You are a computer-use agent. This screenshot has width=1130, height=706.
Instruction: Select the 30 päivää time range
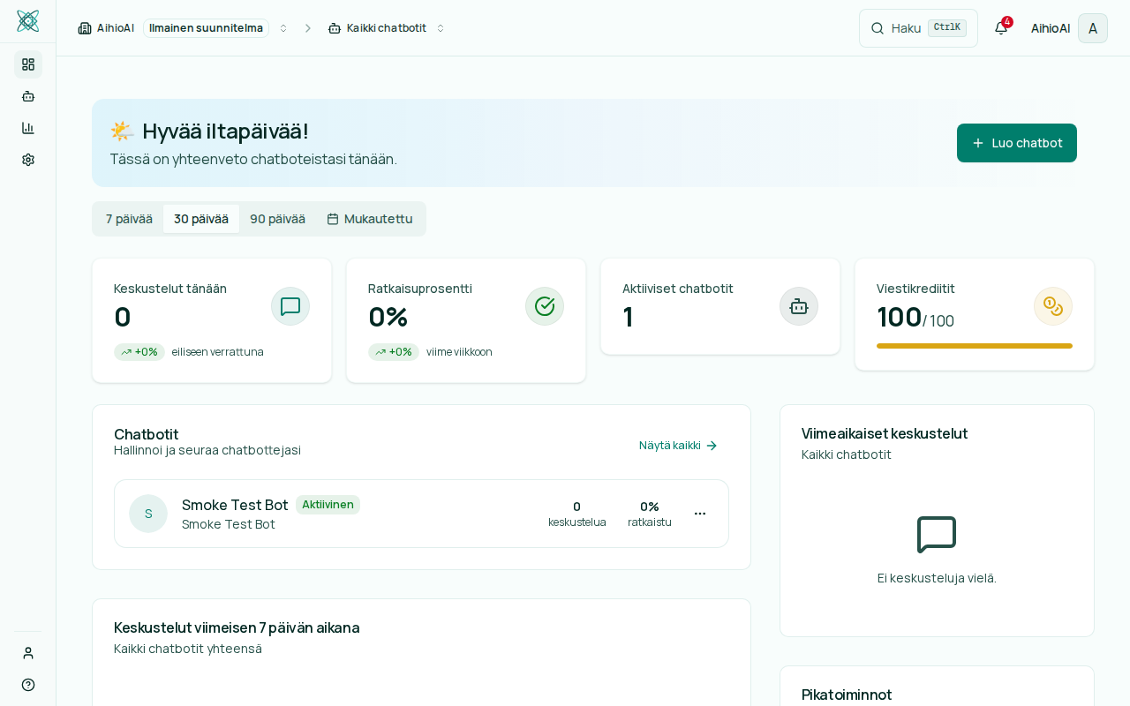click(201, 219)
